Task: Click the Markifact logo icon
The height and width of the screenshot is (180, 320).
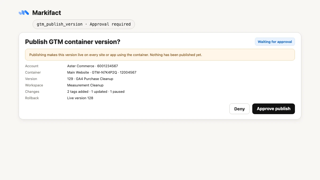Action: (x=24, y=13)
